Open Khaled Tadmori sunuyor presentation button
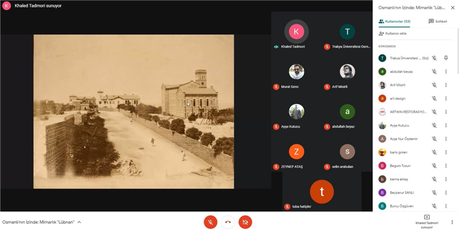 click(426, 222)
